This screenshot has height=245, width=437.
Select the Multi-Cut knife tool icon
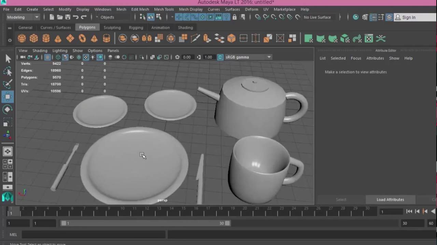point(195,38)
